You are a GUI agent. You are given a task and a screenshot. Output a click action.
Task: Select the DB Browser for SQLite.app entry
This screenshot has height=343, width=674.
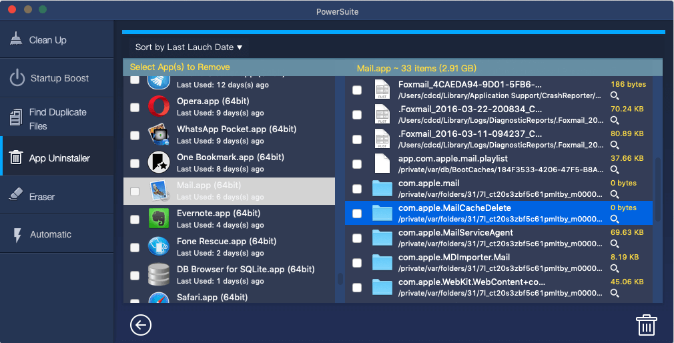(x=229, y=275)
